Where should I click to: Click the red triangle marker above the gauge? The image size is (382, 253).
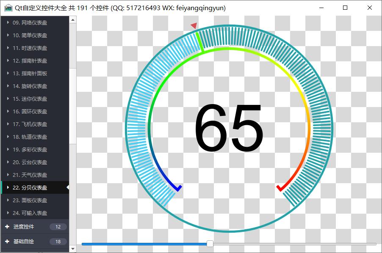point(194,26)
